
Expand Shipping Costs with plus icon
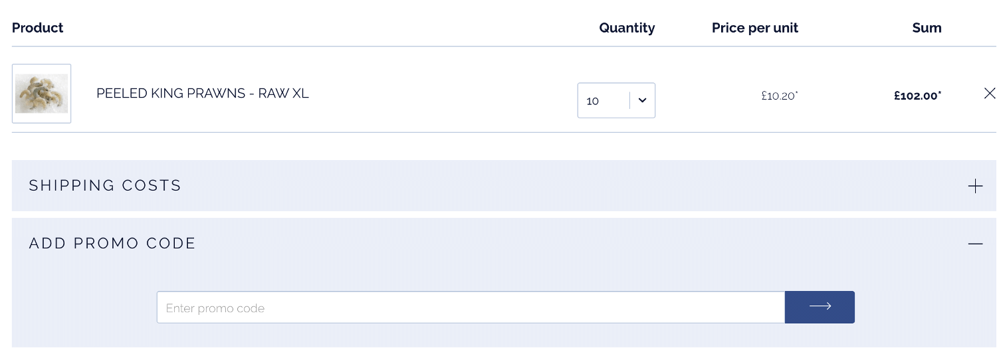(x=975, y=186)
